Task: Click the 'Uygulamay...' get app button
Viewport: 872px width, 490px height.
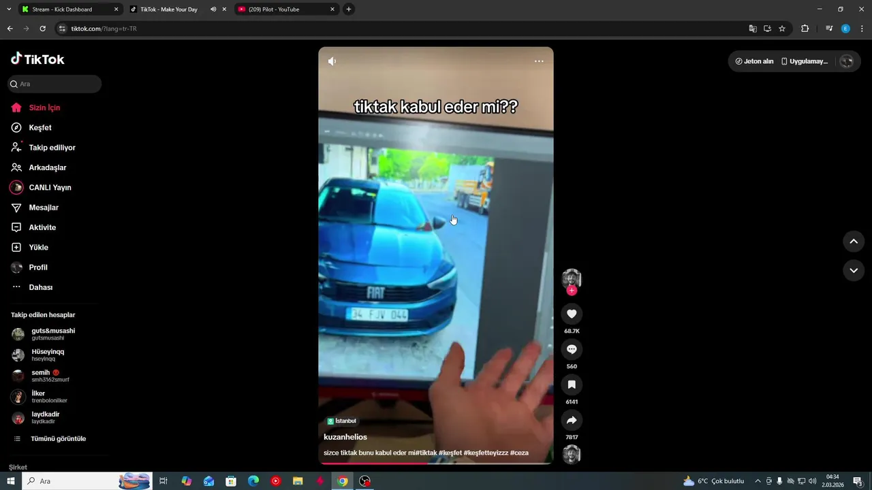Action: tap(805, 61)
